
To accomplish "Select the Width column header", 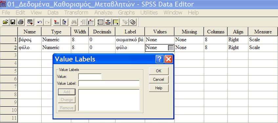I will point(80,32).
